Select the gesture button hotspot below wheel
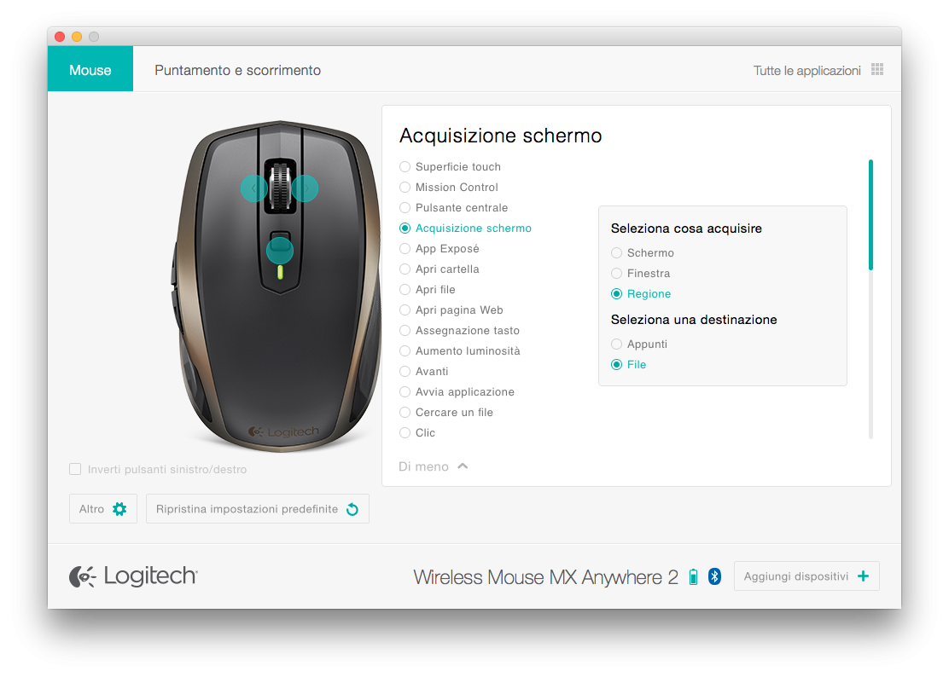Image resolution: width=949 pixels, height=677 pixels. [280, 250]
